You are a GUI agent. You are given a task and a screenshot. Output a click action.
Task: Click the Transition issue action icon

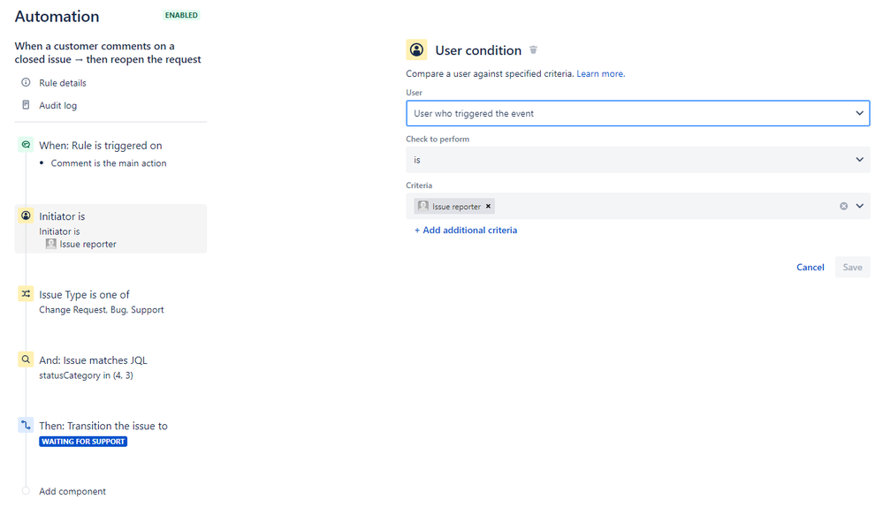(26, 425)
